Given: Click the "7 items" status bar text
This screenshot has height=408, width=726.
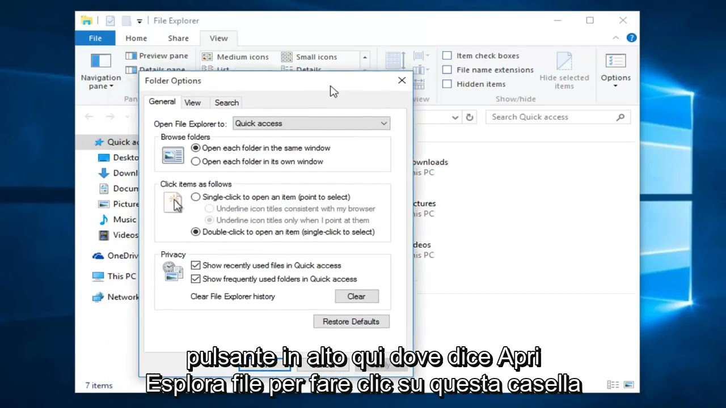Looking at the screenshot, I should coord(99,385).
